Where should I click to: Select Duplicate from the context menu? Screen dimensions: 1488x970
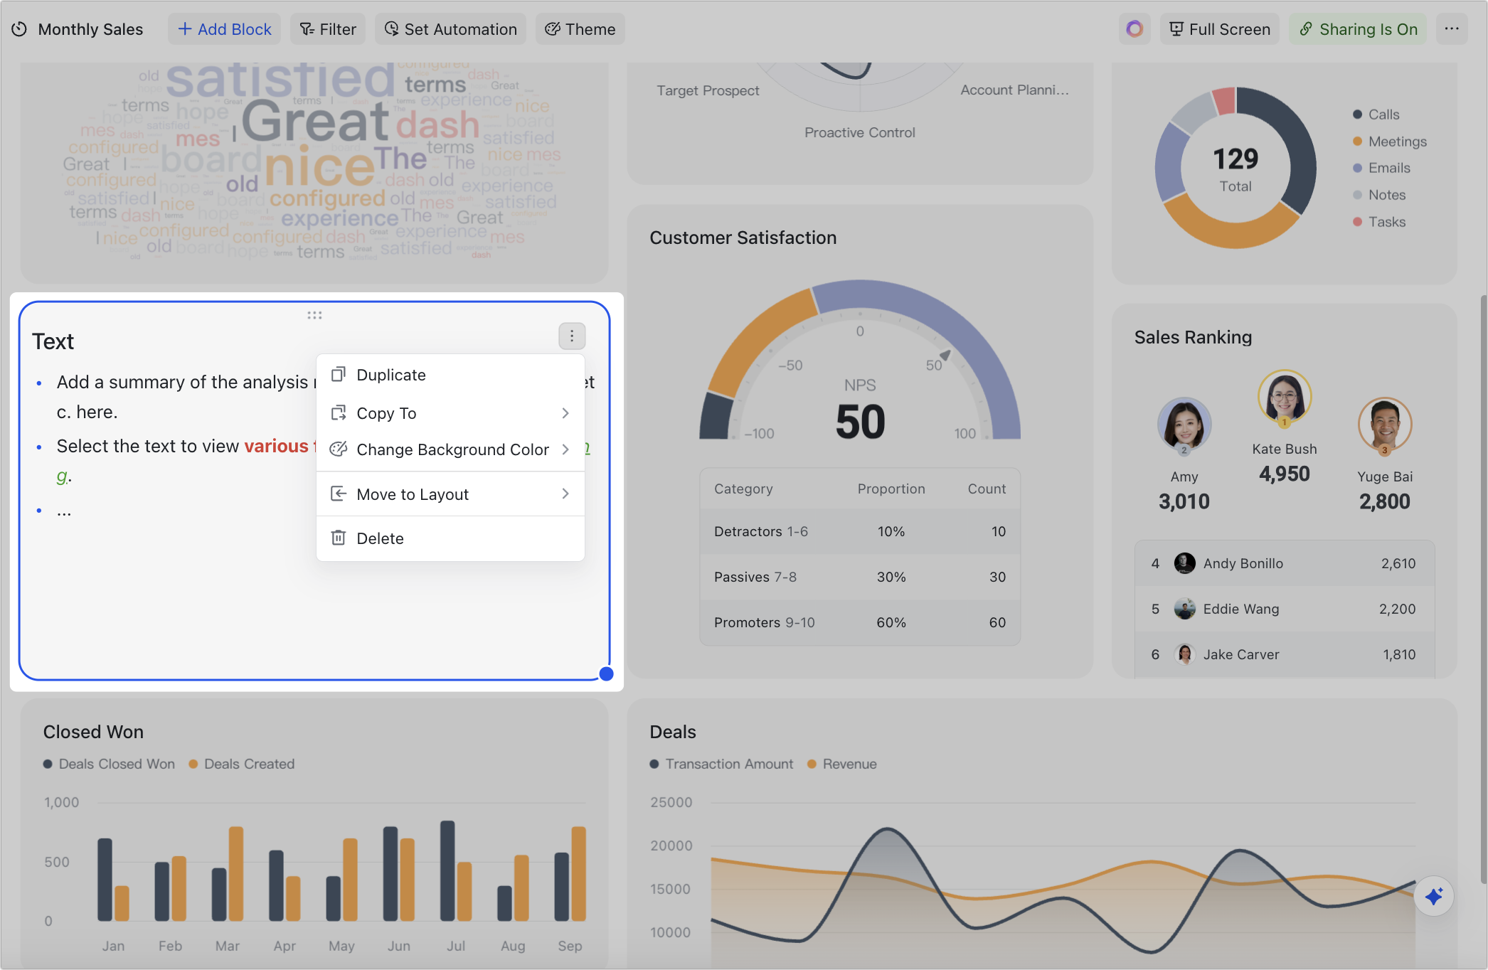point(391,375)
